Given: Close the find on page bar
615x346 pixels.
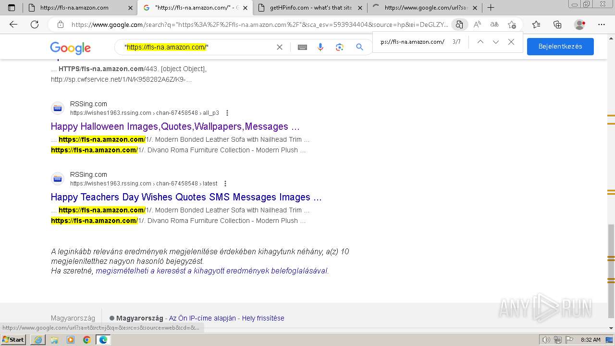Looking at the screenshot, I should pos(511,42).
